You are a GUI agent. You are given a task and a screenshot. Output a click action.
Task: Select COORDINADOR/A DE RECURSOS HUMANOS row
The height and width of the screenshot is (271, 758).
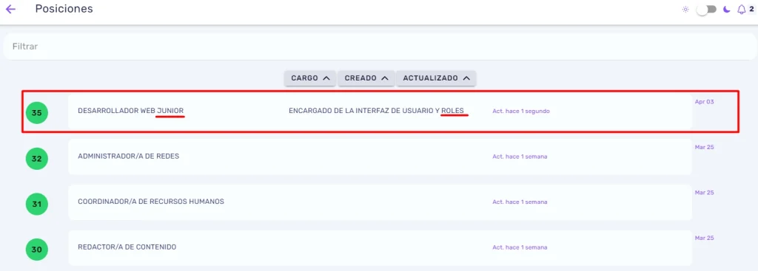[380, 202]
